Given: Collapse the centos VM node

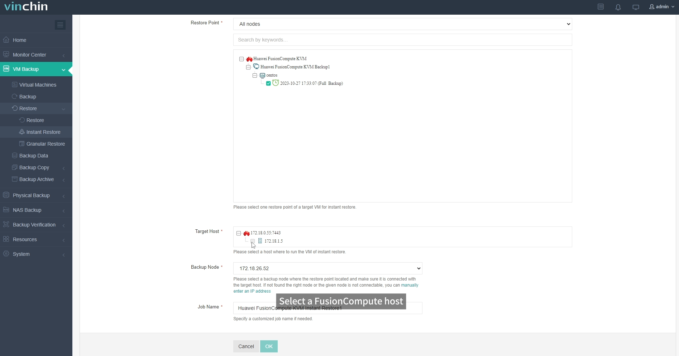Looking at the screenshot, I should coord(255,75).
